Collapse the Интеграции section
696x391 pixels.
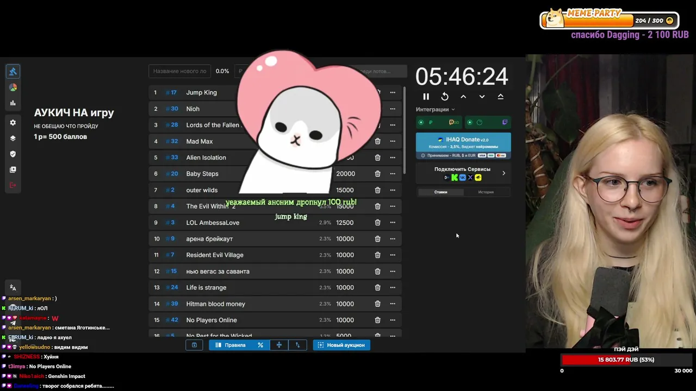(x=436, y=109)
